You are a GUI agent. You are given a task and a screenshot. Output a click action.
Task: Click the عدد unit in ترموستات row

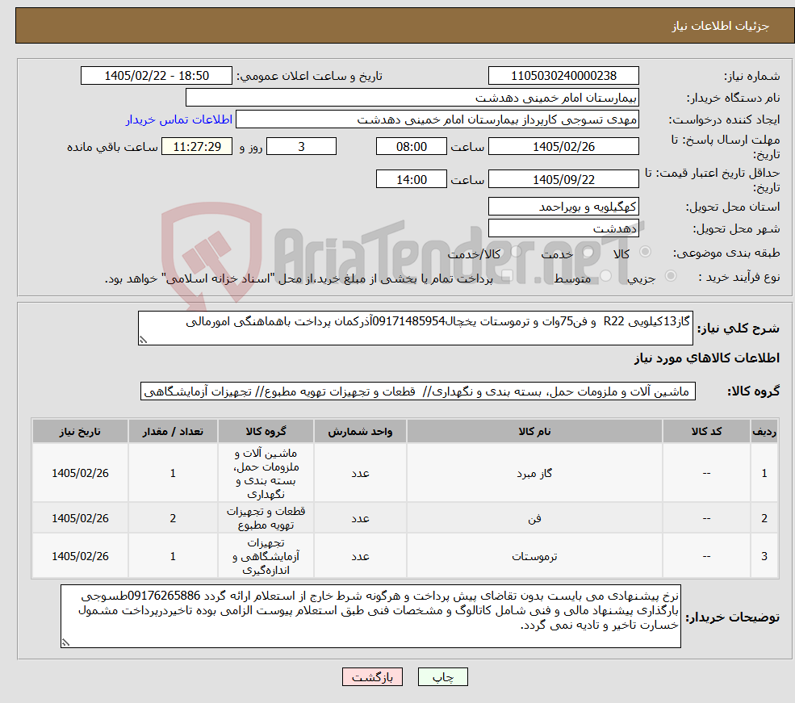(360, 556)
